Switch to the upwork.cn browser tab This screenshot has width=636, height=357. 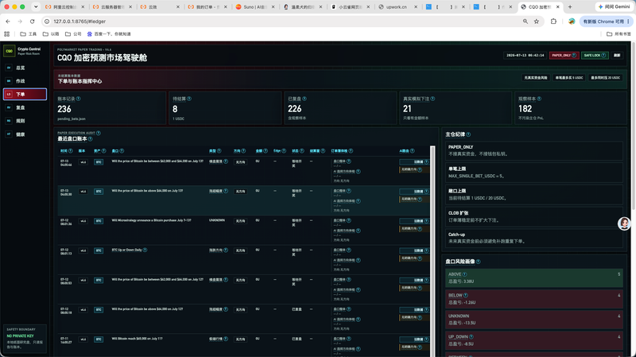396,7
